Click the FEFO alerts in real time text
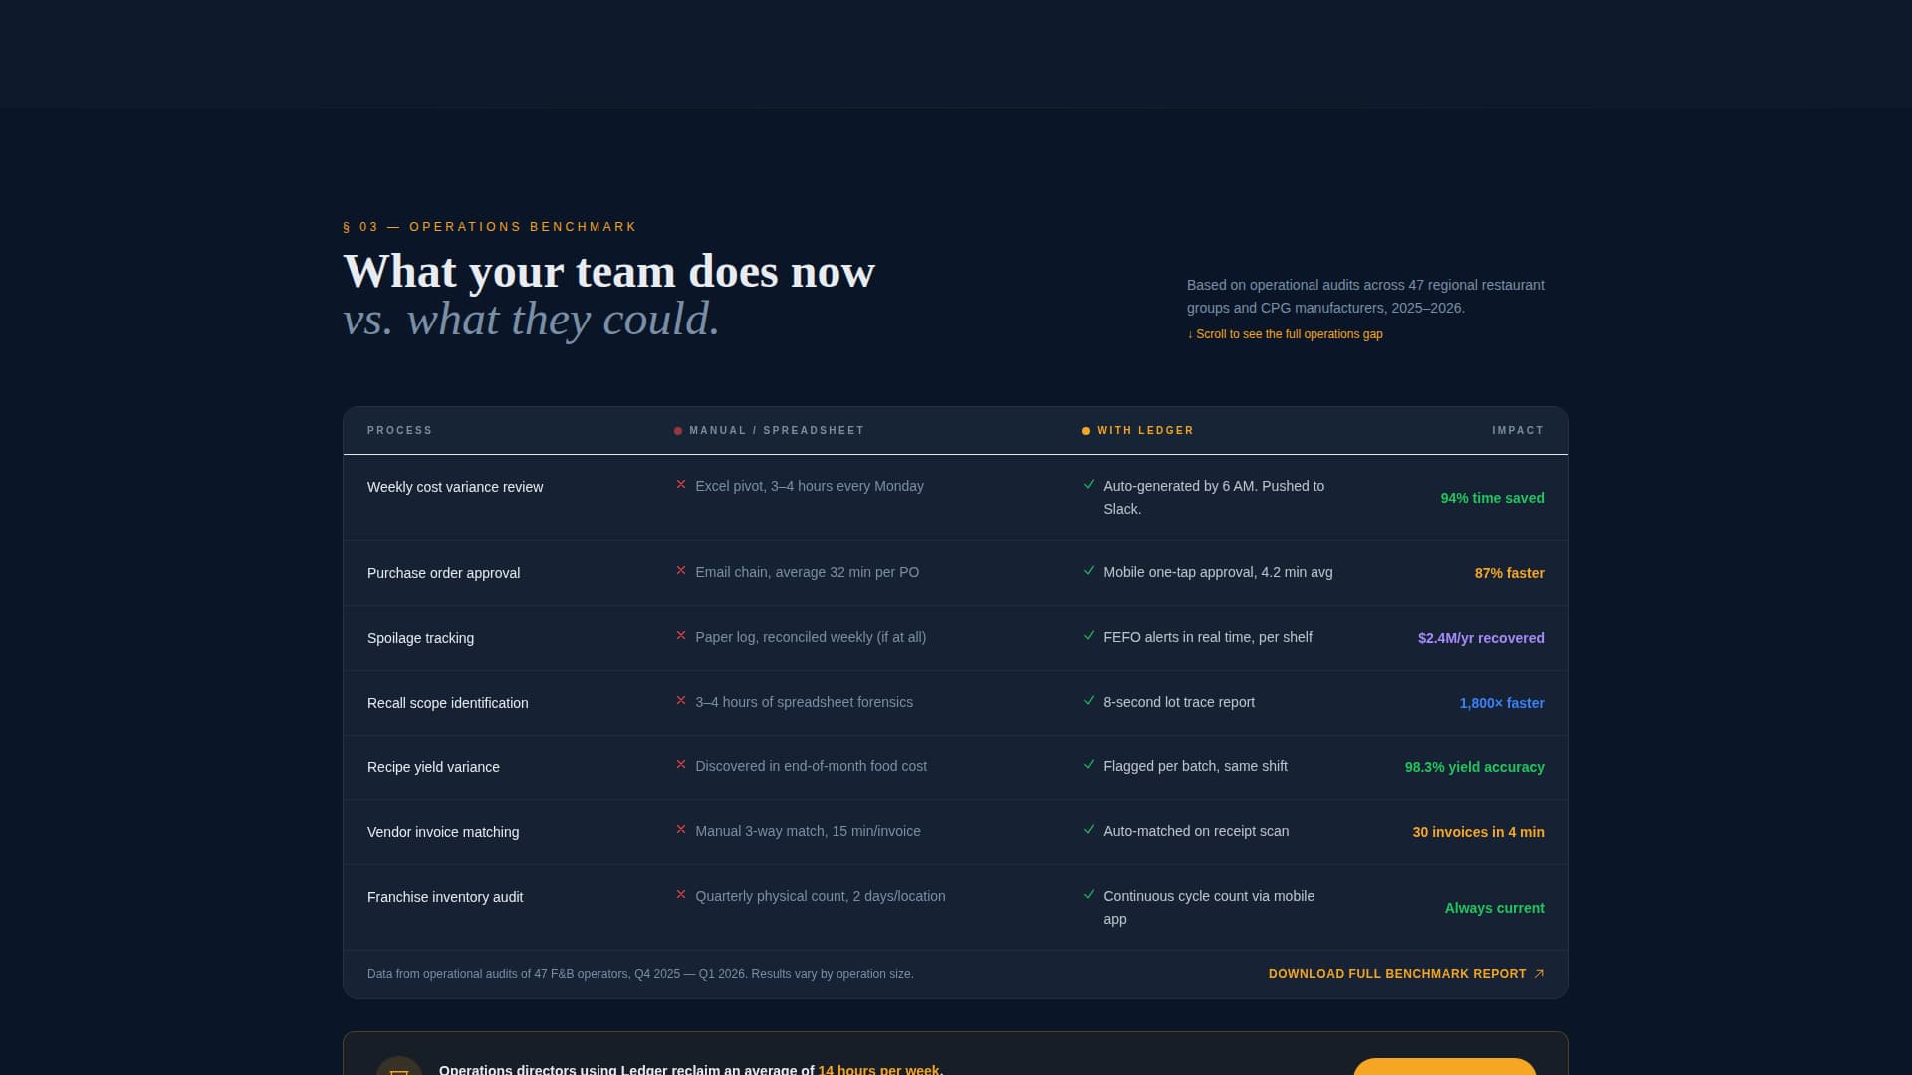The image size is (1912, 1075). (x=1208, y=637)
